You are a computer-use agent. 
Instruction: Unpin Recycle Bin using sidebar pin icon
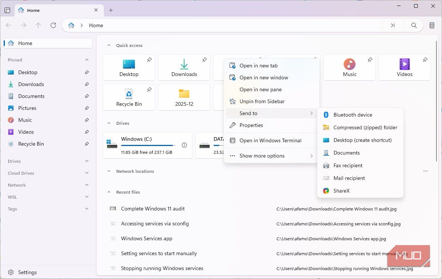(x=87, y=144)
